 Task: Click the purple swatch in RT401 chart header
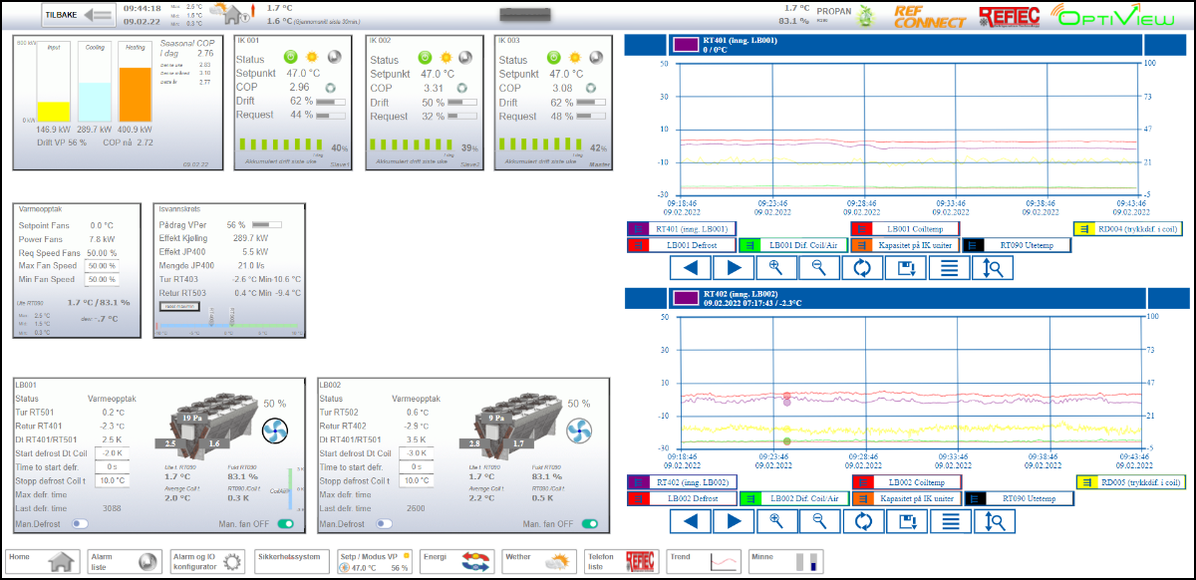(686, 44)
